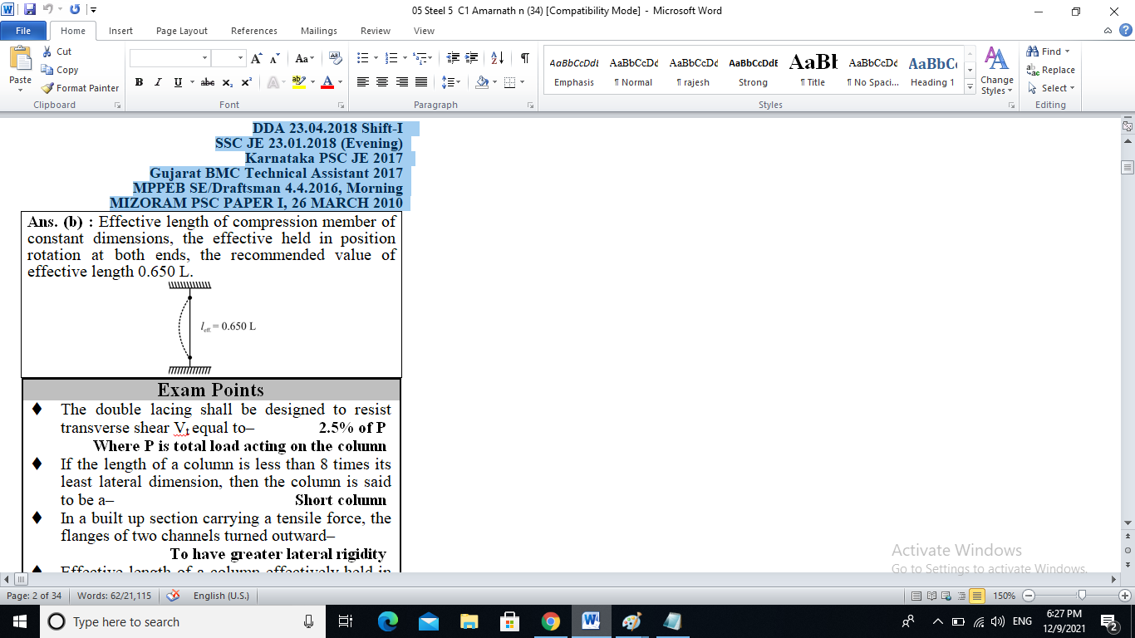Click the Words: 62/21,115 counter
1135x638 pixels.
[115, 596]
